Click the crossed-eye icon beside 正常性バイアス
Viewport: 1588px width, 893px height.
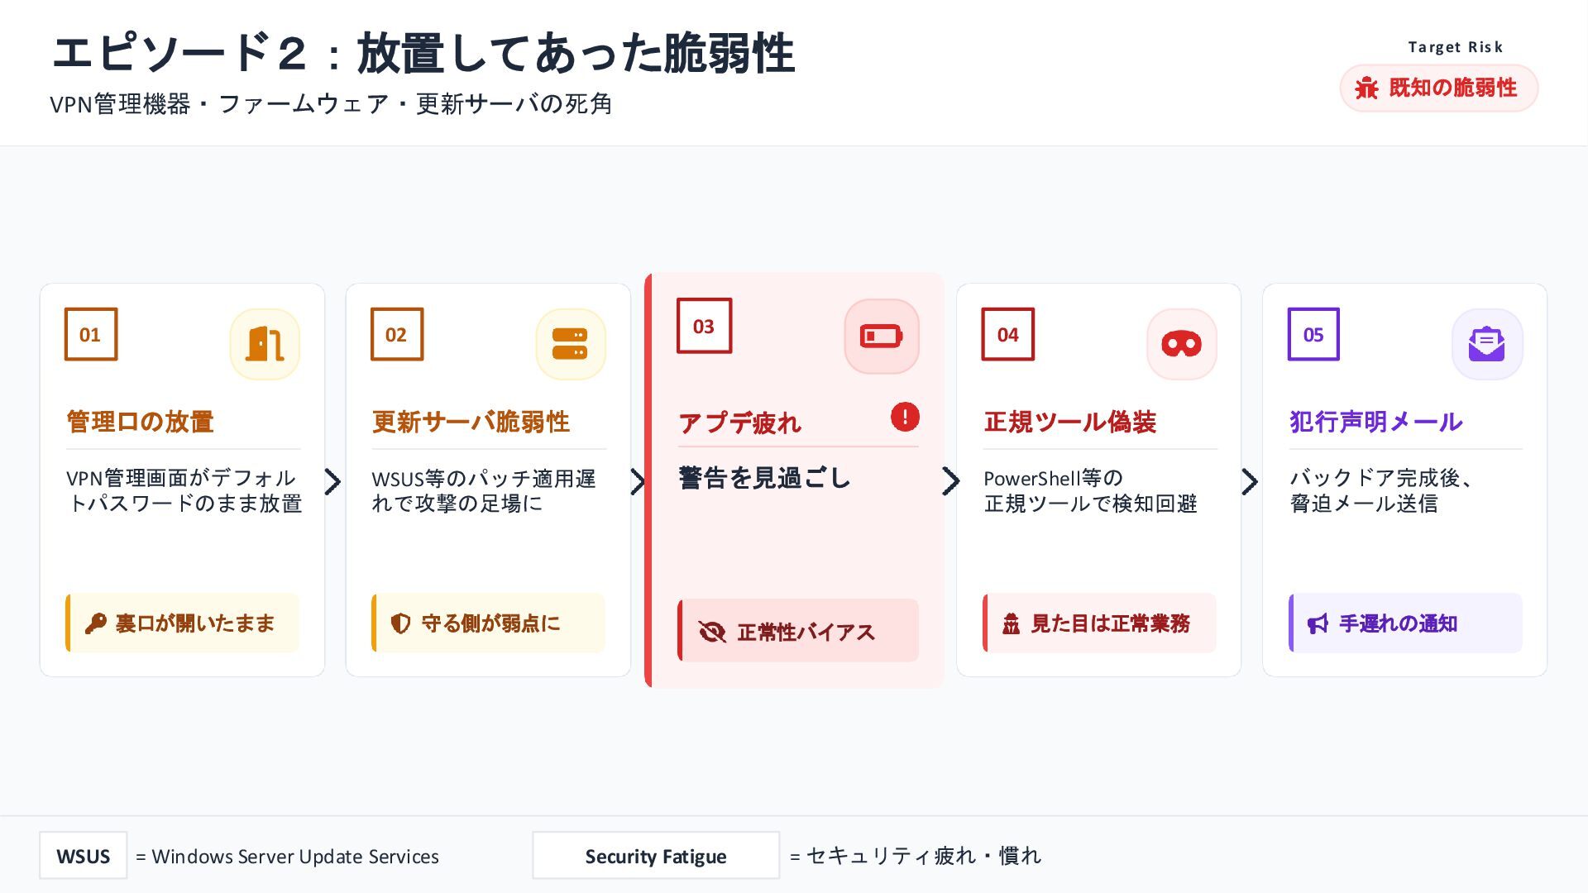coord(711,632)
